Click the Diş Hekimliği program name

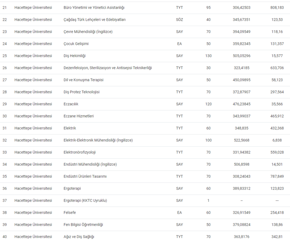(74, 56)
